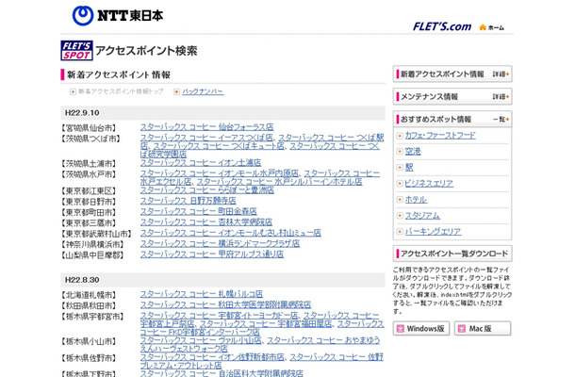The height and width of the screenshot is (377, 575).
Task: Open 詳細 for メンテナンス情報
Action: point(501,97)
